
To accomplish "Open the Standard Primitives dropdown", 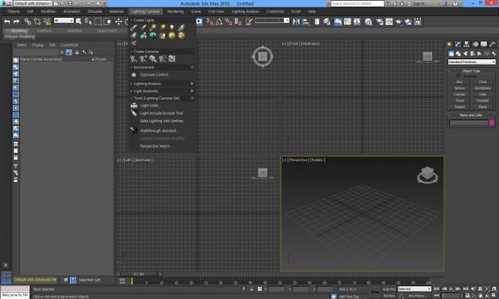I will coord(471,62).
